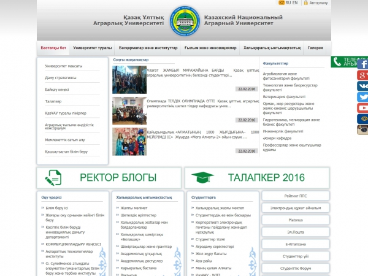Open Мемлекеттік сатып алу sidebar link

[x=65, y=140]
